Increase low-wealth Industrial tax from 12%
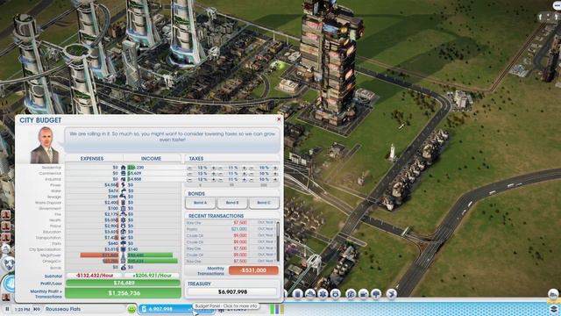This screenshot has height=316, width=561. tap(214, 179)
